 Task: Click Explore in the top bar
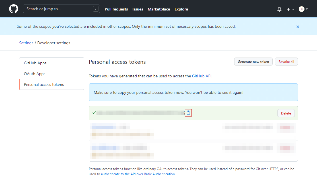(181, 9)
